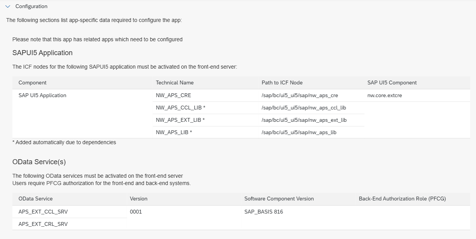Select path /sap/bc/ui5_ui5/sap/nw_aps_ccl_lib

304,108
